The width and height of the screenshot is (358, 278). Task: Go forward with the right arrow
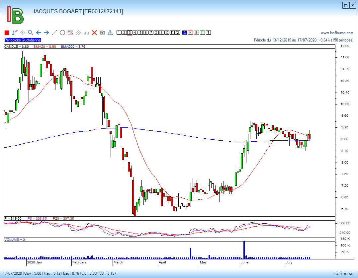click(x=46, y=33)
